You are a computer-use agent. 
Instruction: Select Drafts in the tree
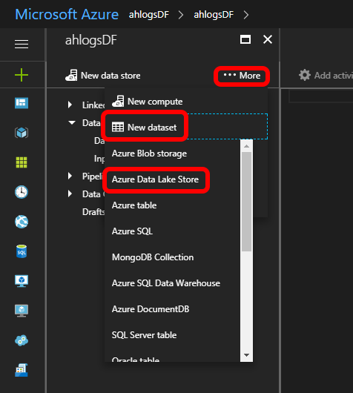[x=93, y=212]
